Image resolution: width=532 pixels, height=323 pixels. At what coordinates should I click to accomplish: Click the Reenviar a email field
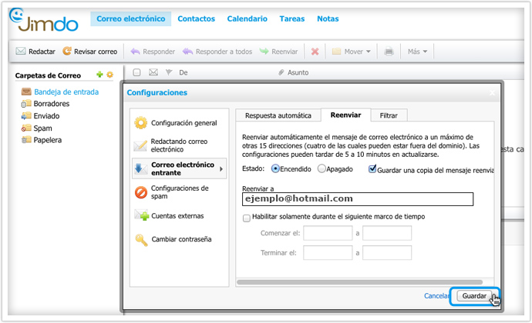358,199
